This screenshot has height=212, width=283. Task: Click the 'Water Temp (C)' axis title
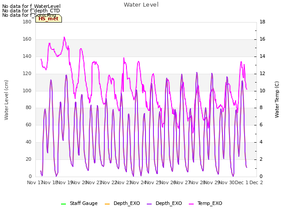pyautogui.click(x=277, y=99)
